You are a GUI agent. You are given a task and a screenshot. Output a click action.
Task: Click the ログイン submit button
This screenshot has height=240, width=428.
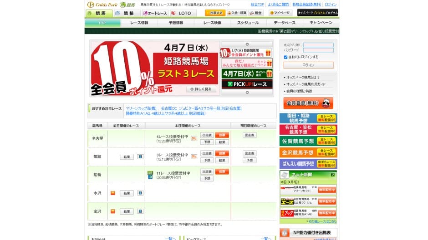point(308,65)
